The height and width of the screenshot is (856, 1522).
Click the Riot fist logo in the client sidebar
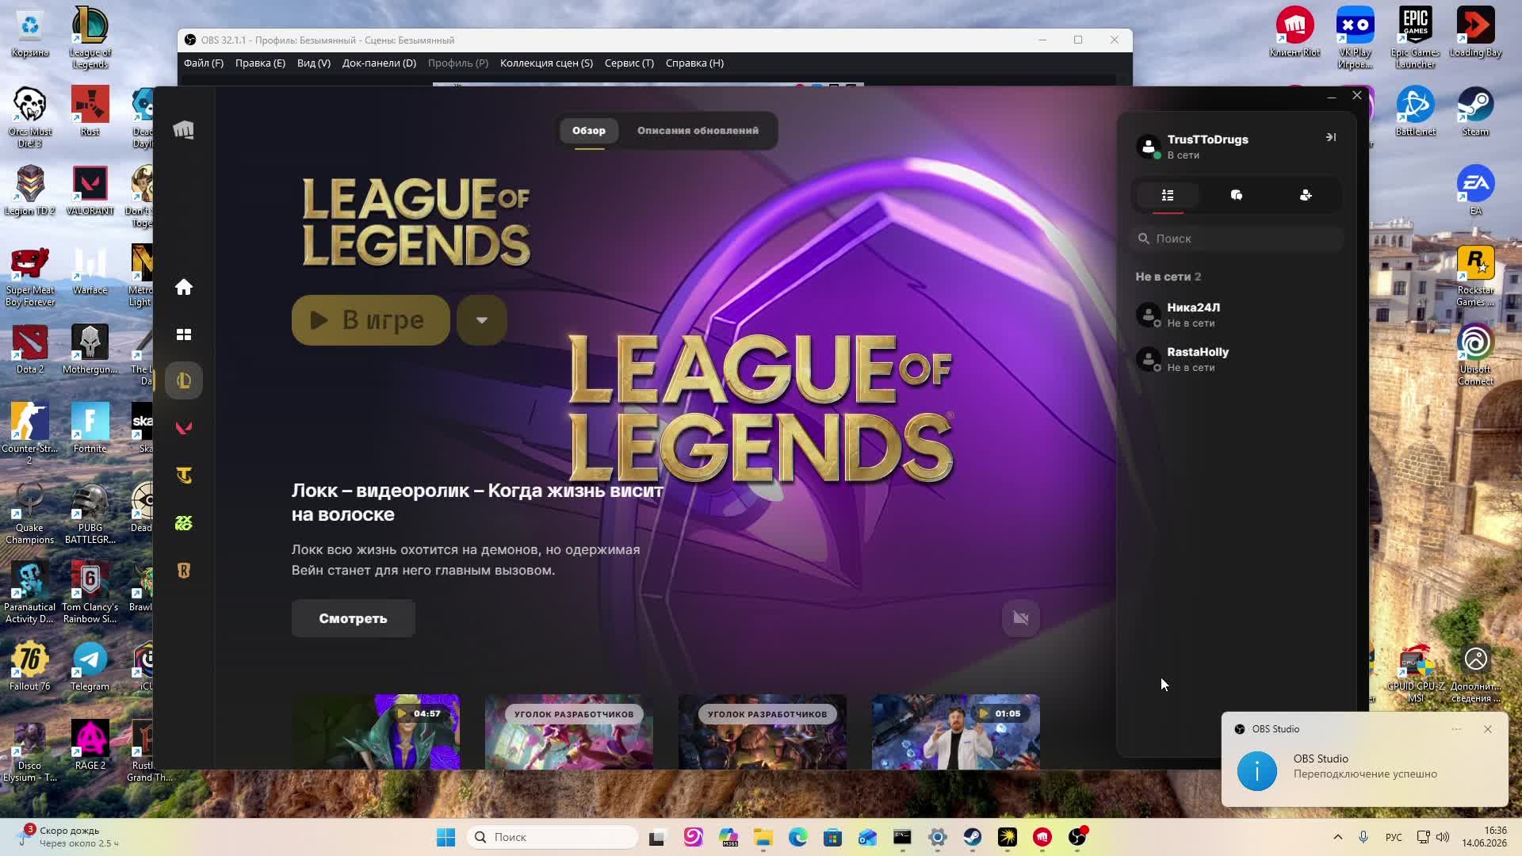point(184,130)
